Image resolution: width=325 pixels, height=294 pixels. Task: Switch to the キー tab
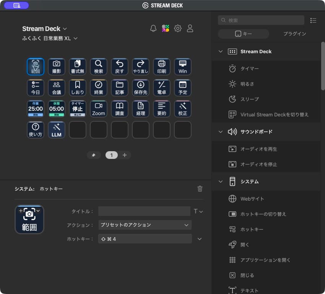(x=244, y=34)
